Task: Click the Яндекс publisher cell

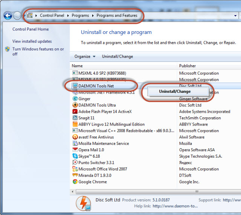Action: tap(186, 163)
